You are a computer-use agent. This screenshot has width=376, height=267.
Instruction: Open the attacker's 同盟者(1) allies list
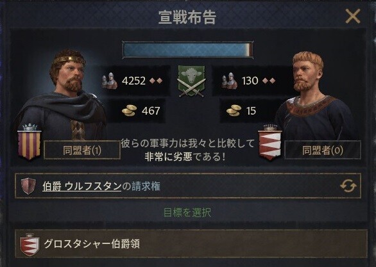(82, 150)
